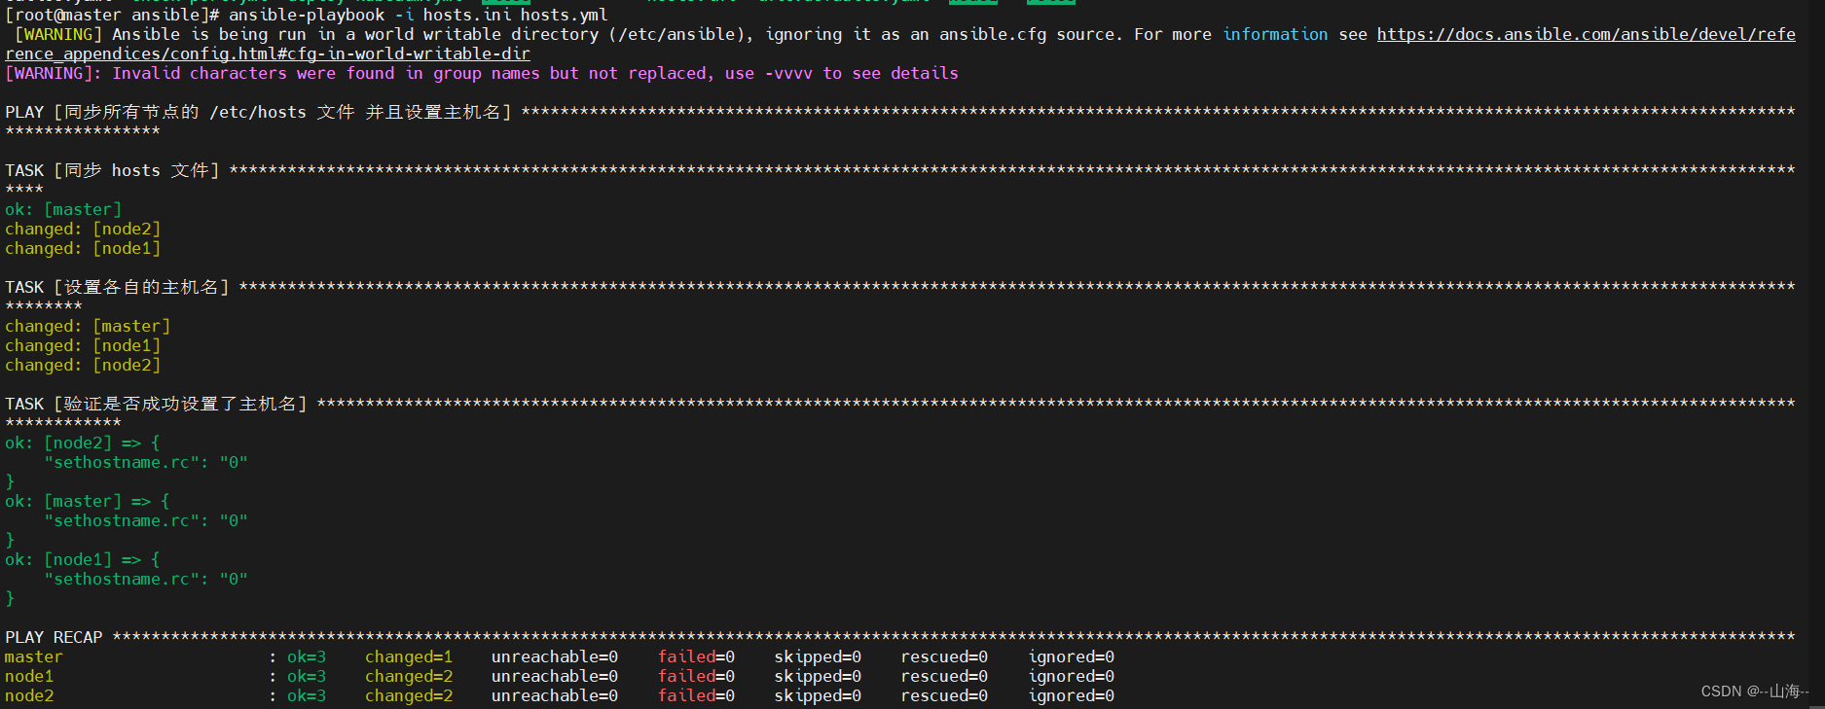Click host name 'master' in recap
The height and width of the screenshot is (709, 1825).
34,657
